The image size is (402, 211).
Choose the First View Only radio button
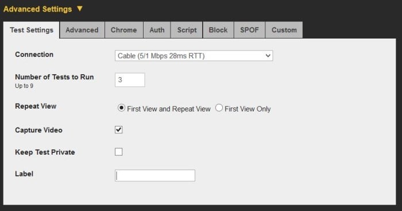click(x=219, y=108)
